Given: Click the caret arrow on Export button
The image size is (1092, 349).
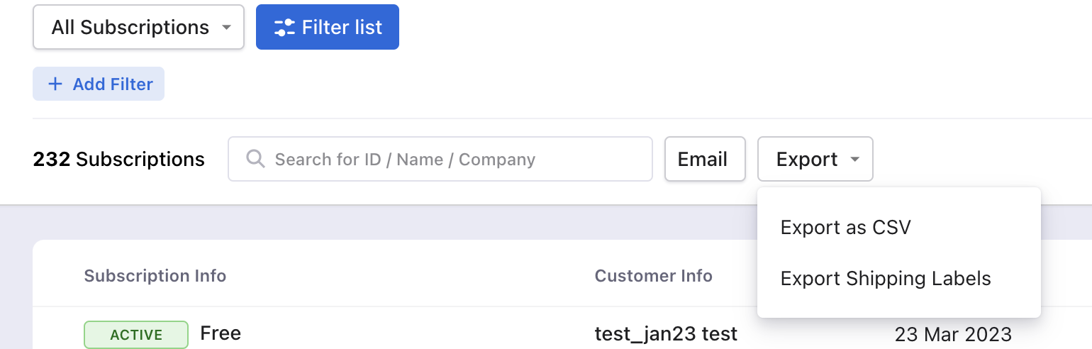Looking at the screenshot, I should tap(855, 160).
